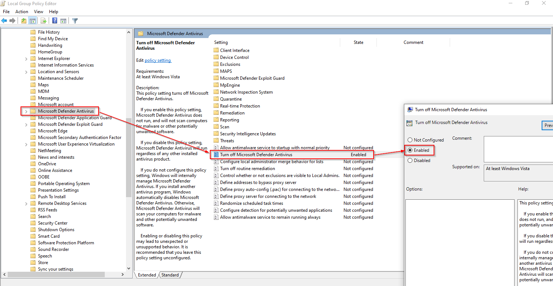Image resolution: width=553 pixels, height=286 pixels.
Task: Select 'Sync your settings' in the tree
Action: click(x=56, y=269)
